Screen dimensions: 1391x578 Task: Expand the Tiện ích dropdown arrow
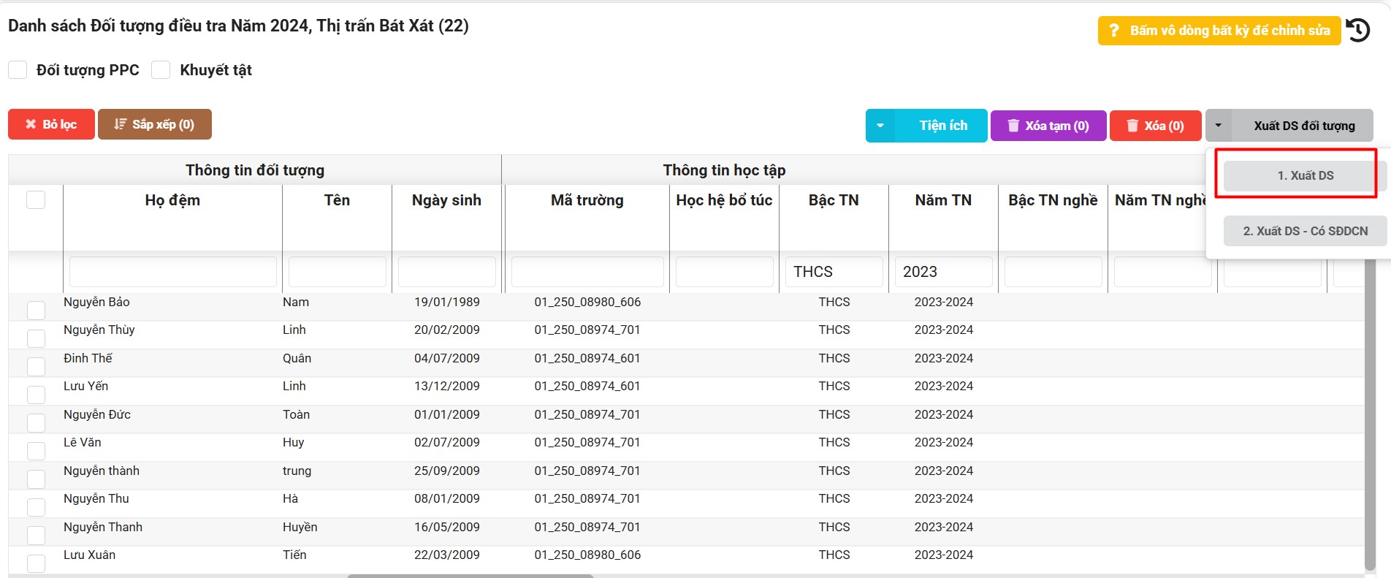coord(880,126)
